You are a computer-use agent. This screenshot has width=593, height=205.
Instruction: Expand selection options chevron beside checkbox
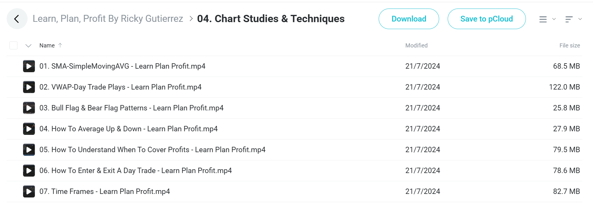click(28, 46)
